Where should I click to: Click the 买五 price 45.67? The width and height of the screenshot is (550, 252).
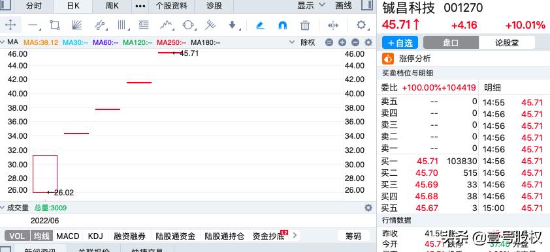click(427, 208)
